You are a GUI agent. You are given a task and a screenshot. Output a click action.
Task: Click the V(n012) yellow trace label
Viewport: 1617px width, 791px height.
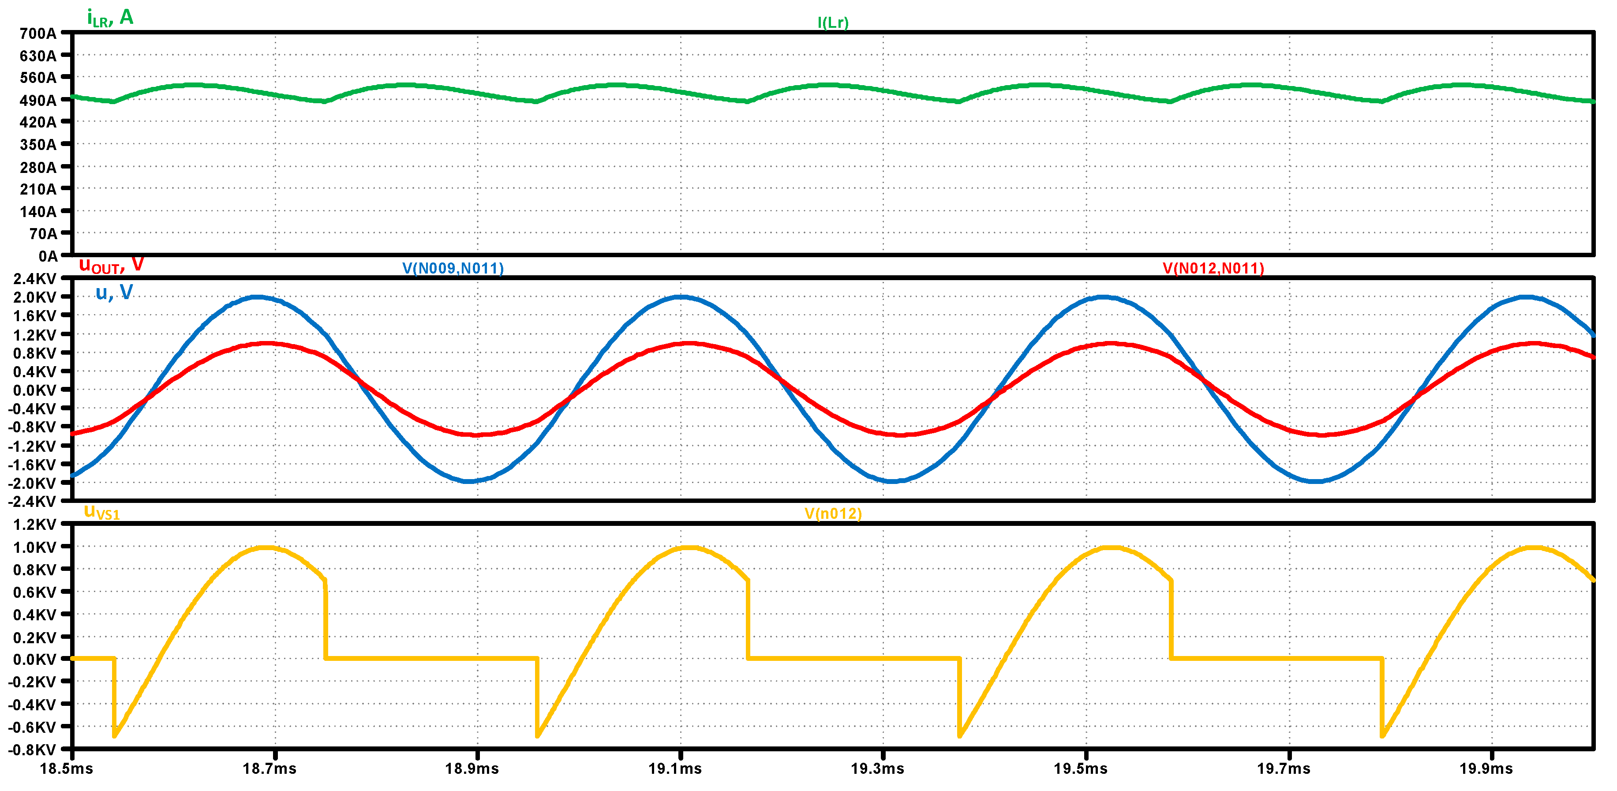click(832, 514)
